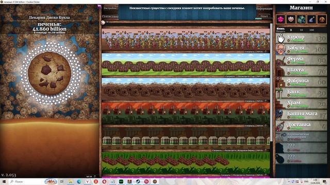Open the bank stock market view
Viewport: 330px width, 185px height.
(239, 151)
